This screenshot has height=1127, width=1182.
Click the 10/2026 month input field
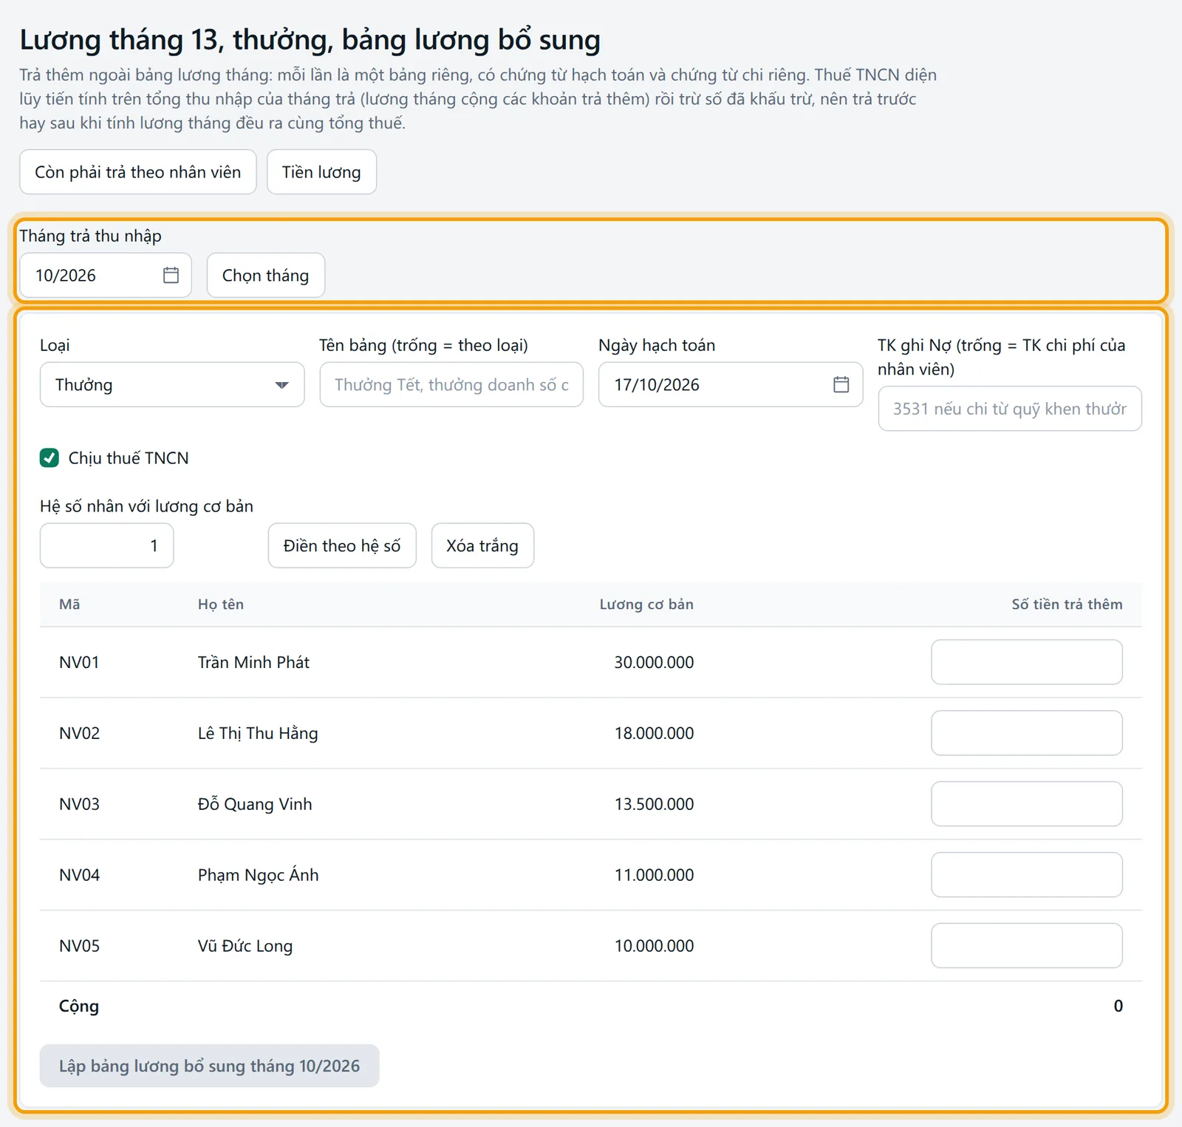click(106, 276)
